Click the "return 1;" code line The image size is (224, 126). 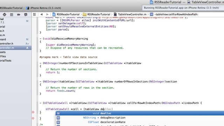[x=53, y=72]
